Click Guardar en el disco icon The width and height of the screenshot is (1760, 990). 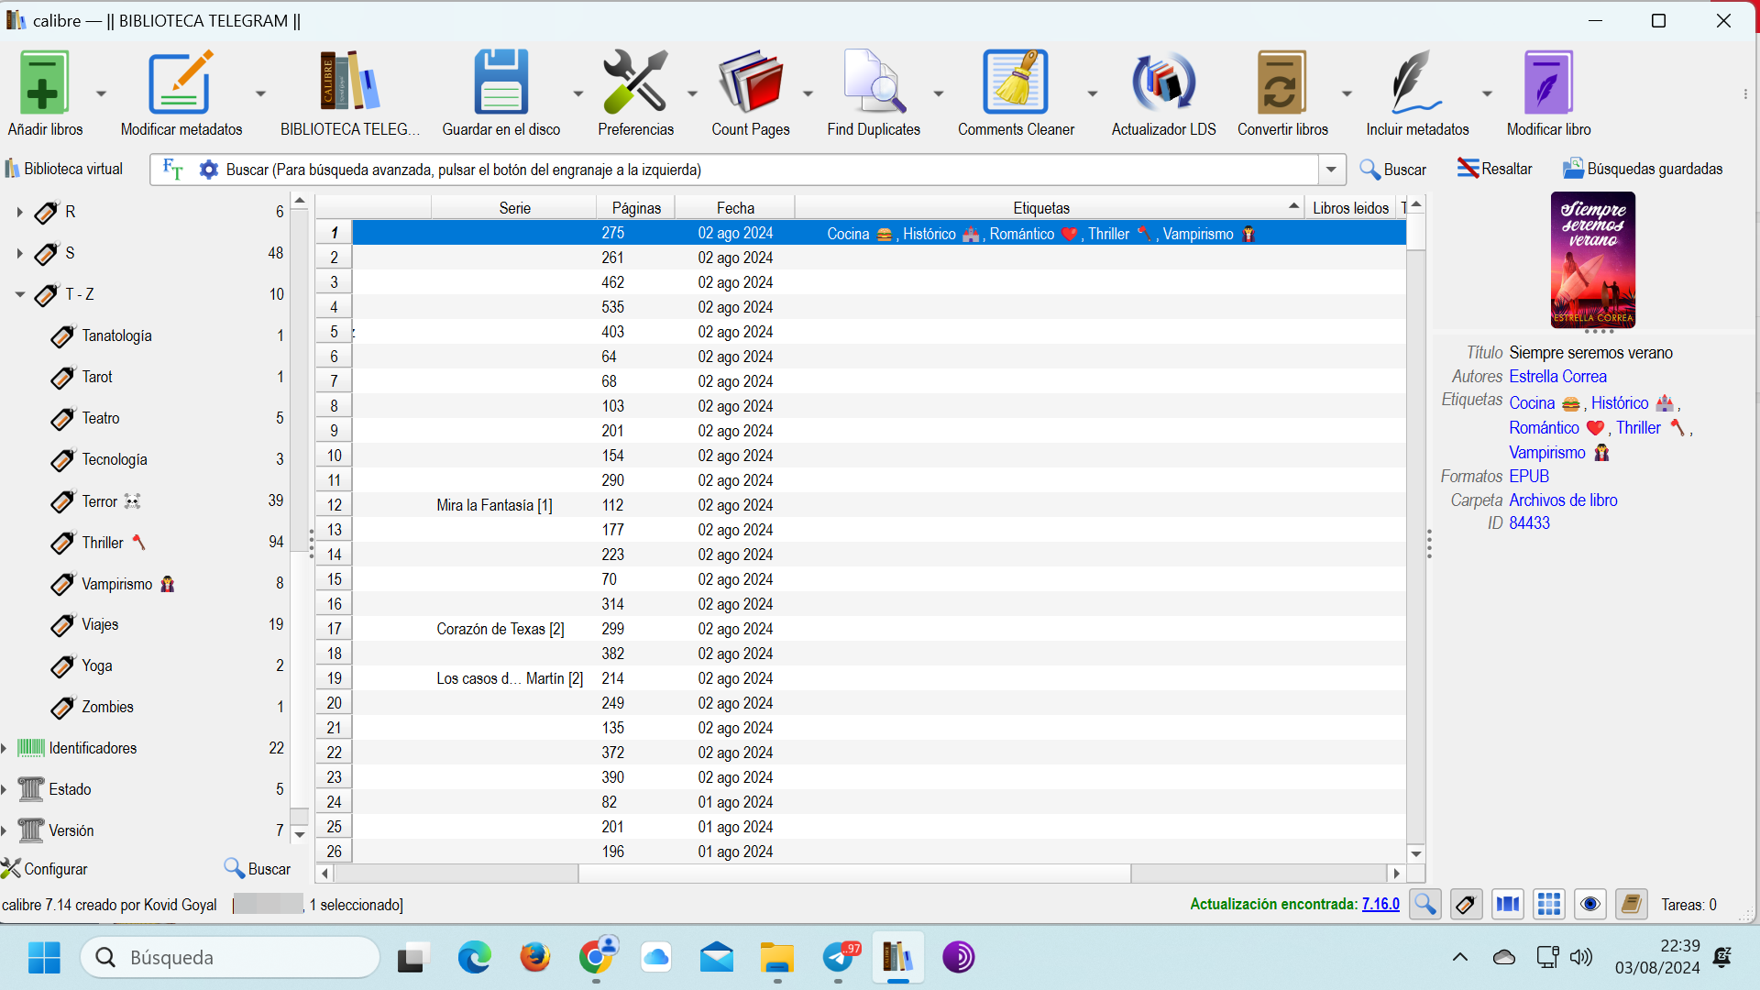(x=500, y=83)
